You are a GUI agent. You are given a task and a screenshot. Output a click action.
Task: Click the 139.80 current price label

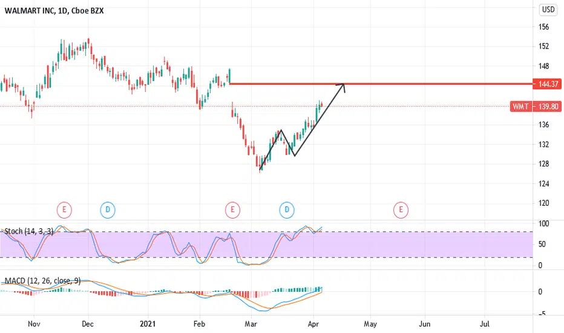(547, 107)
